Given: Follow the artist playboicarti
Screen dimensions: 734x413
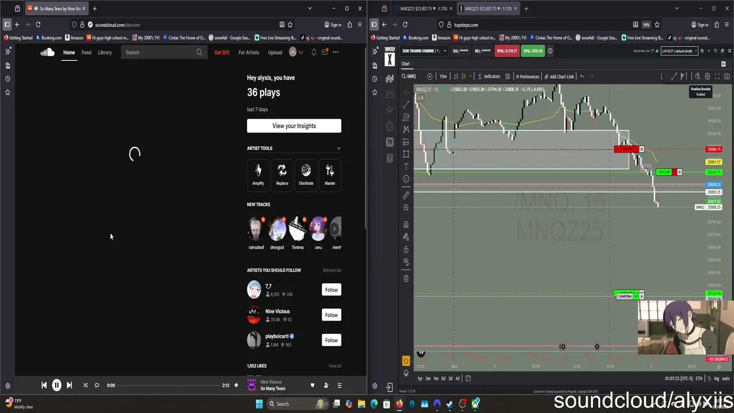Looking at the screenshot, I should [331, 340].
